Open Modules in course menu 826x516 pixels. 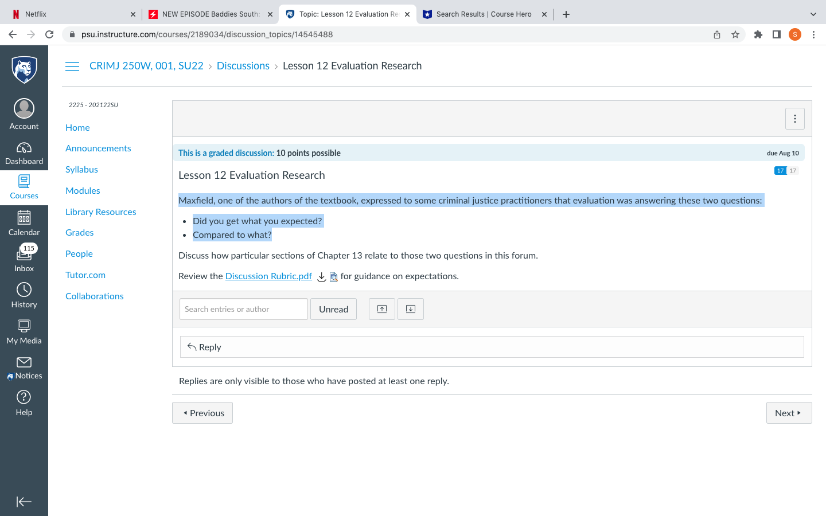(83, 190)
